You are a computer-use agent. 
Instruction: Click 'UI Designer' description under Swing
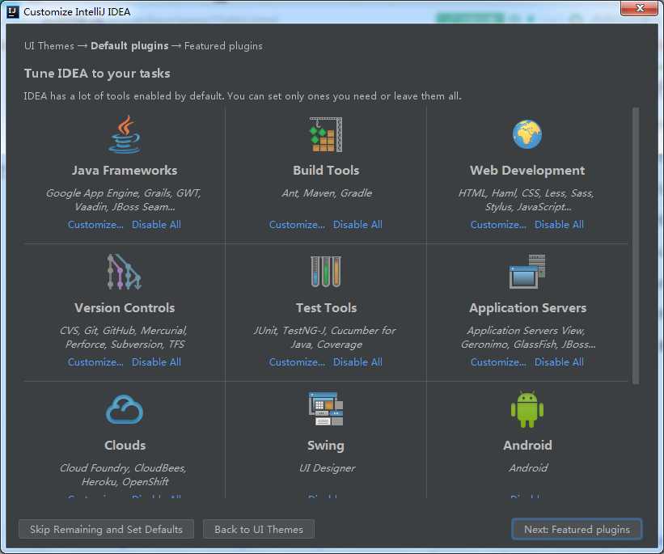(327, 468)
